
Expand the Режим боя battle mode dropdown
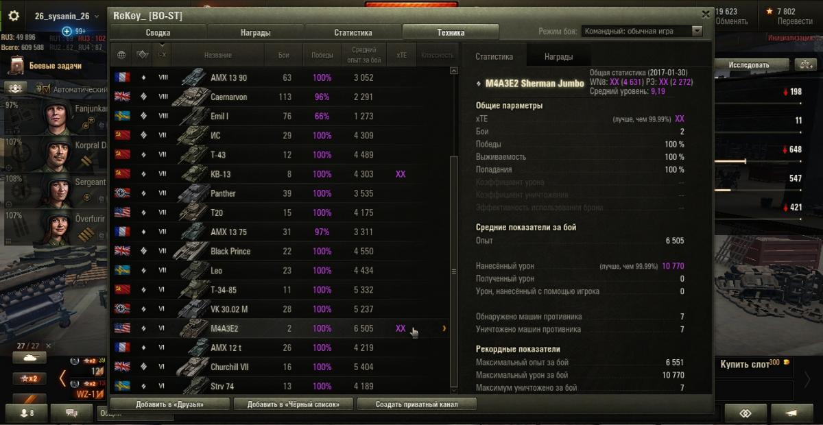point(643,31)
